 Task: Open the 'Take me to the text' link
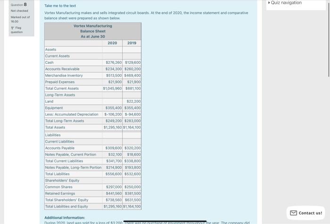(x=60, y=6)
